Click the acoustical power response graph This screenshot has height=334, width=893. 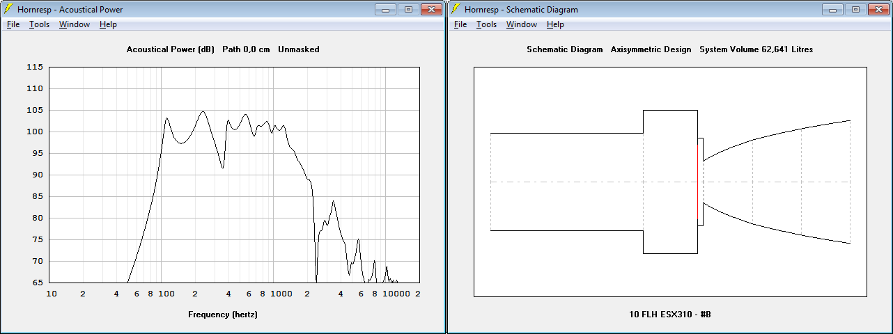[235, 175]
